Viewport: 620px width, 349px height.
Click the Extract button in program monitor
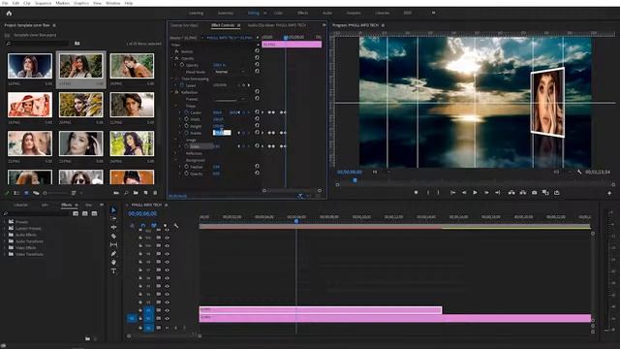coord(523,193)
